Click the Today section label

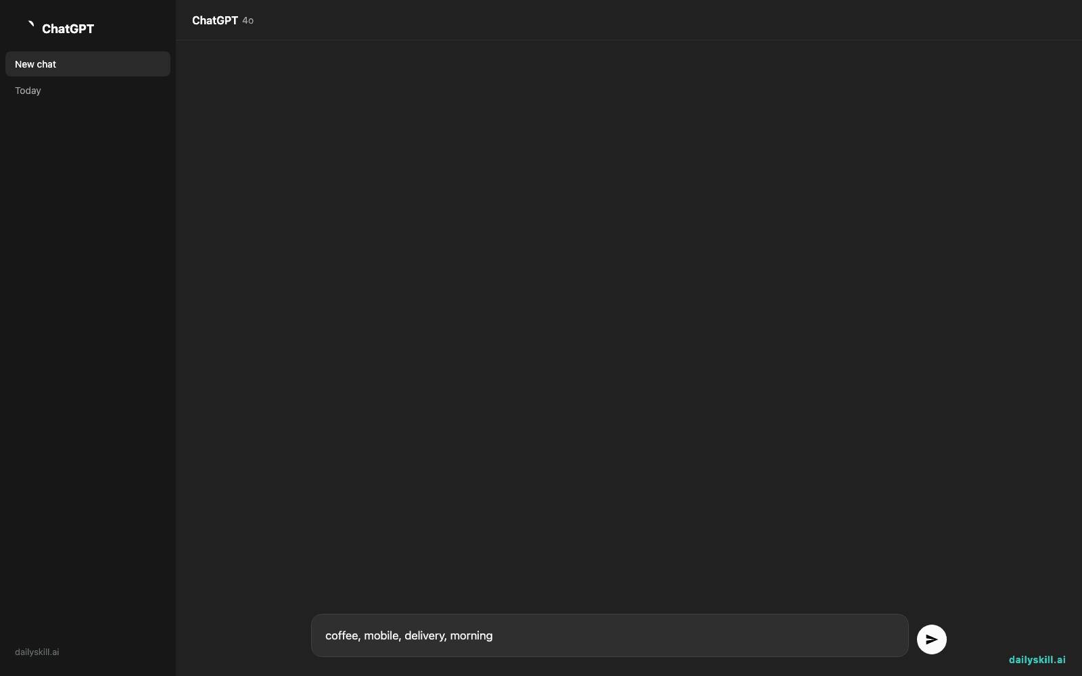coord(28,91)
